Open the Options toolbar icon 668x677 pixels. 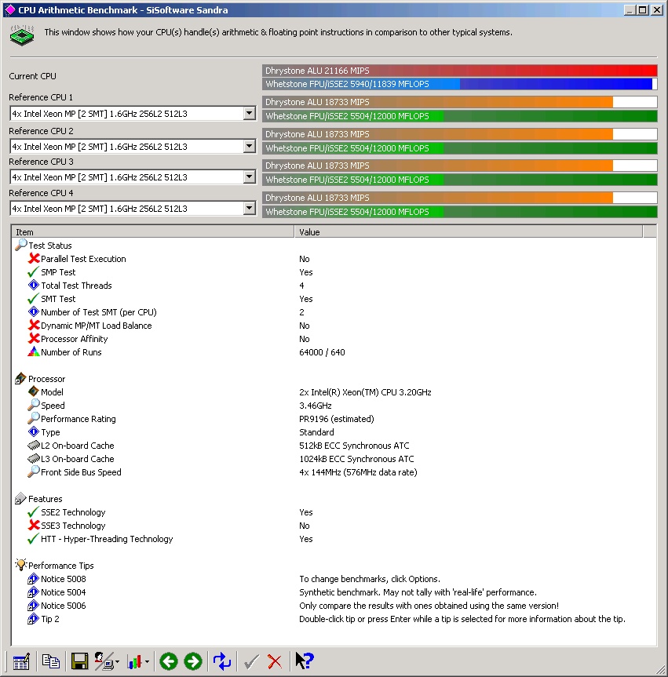point(21,661)
